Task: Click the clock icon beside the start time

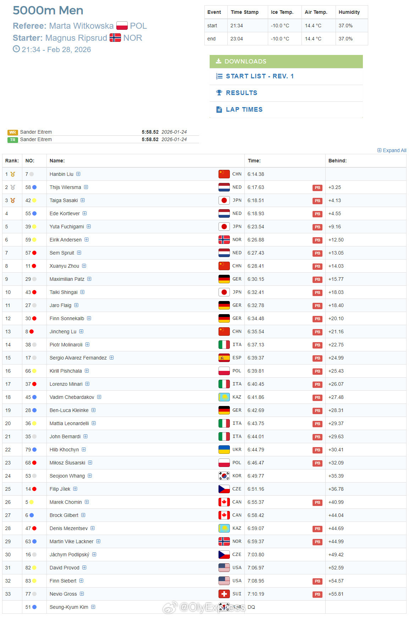Action: (16, 49)
